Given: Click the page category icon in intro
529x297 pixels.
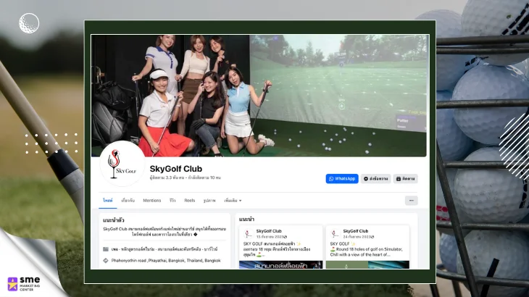Looking at the screenshot, I should click(106, 249).
